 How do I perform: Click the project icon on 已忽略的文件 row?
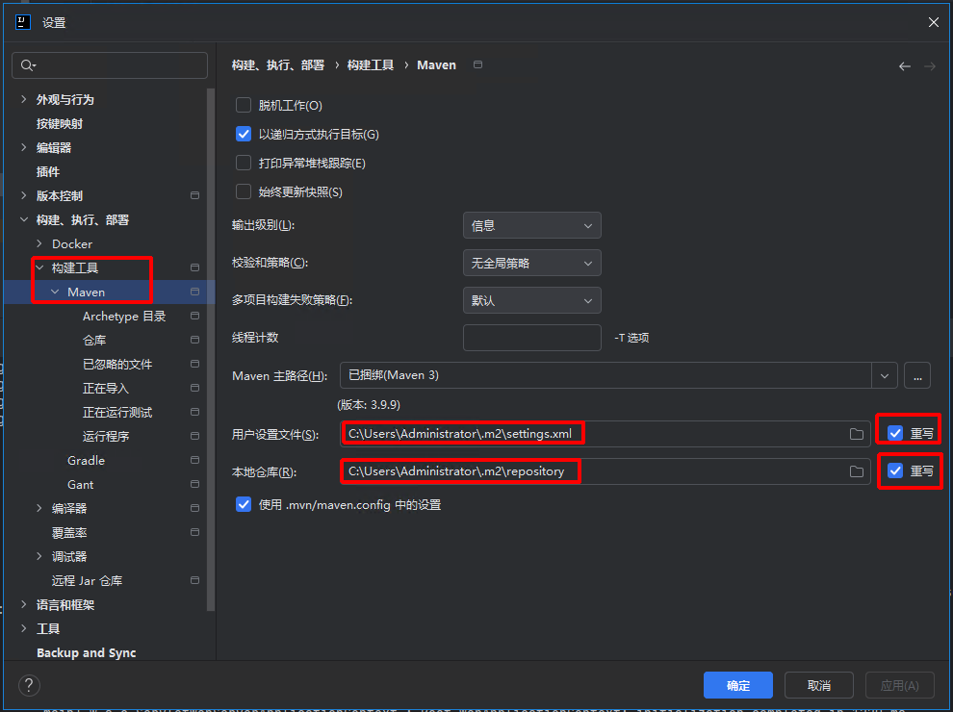click(x=194, y=364)
